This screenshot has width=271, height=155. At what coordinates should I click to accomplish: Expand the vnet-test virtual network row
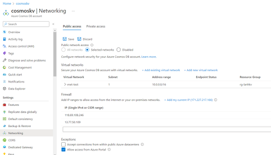pos(65,84)
